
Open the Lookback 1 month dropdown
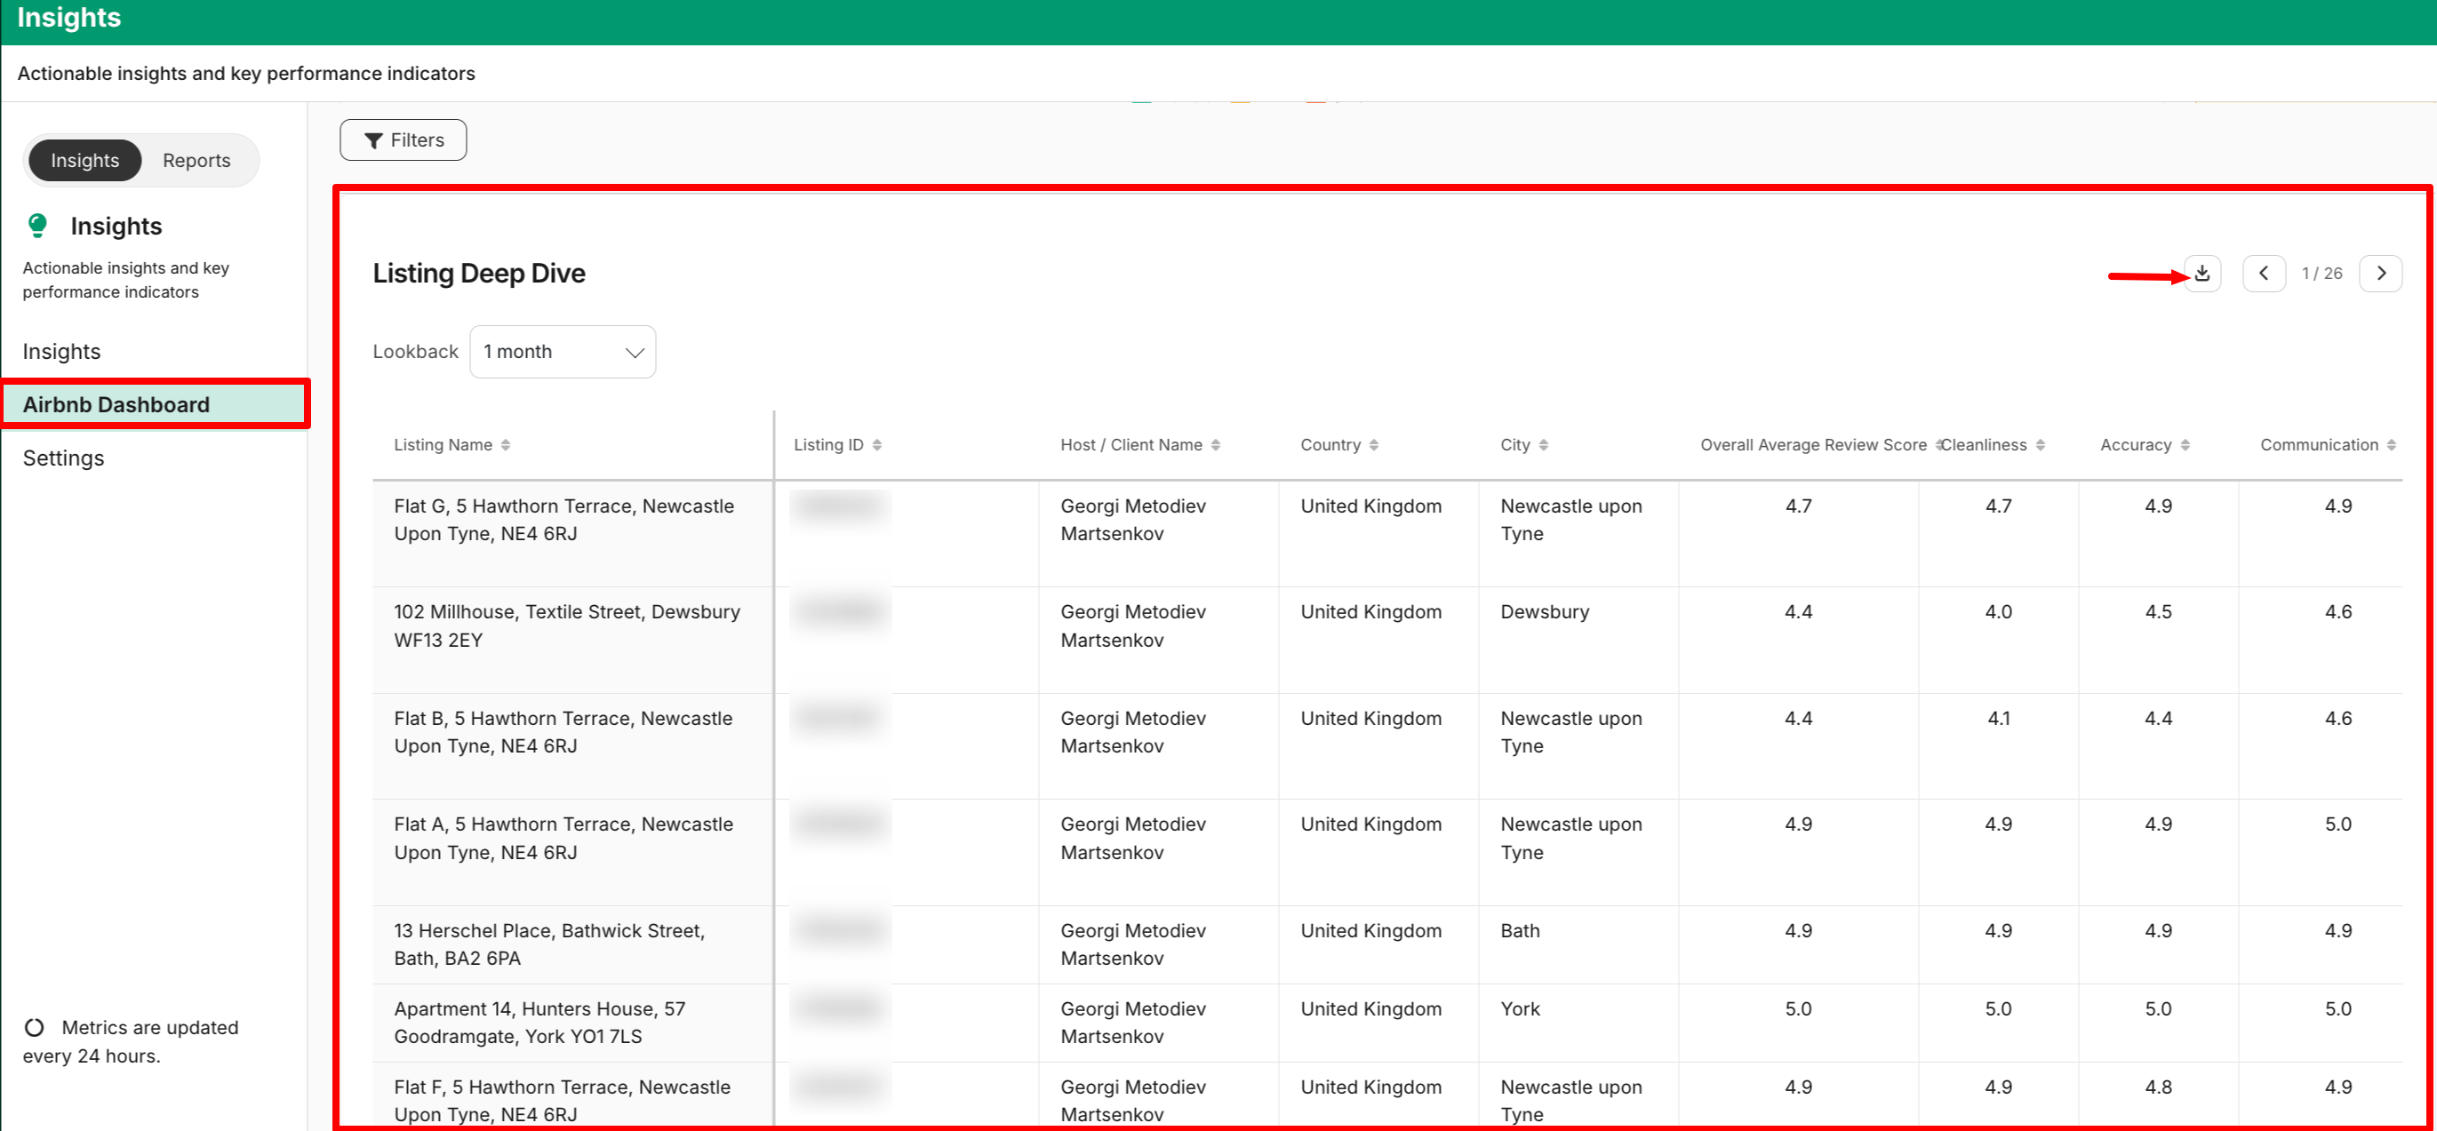point(562,352)
